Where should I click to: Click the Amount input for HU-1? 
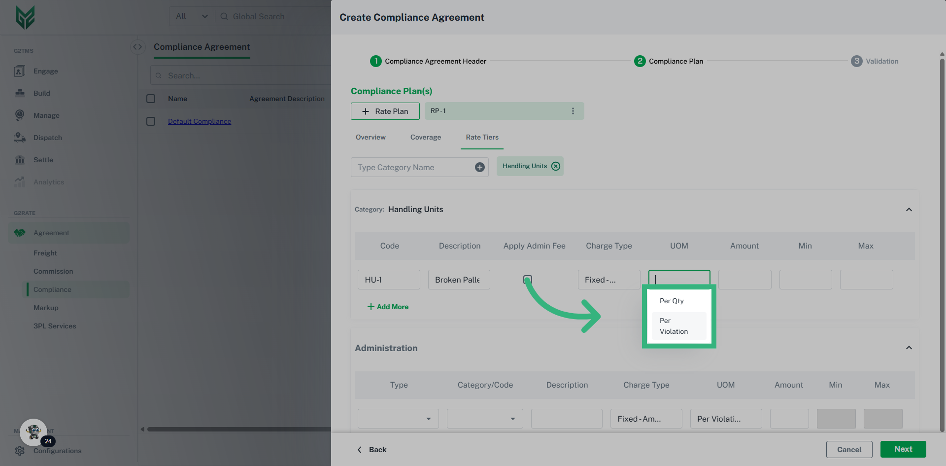pos(744,280)
